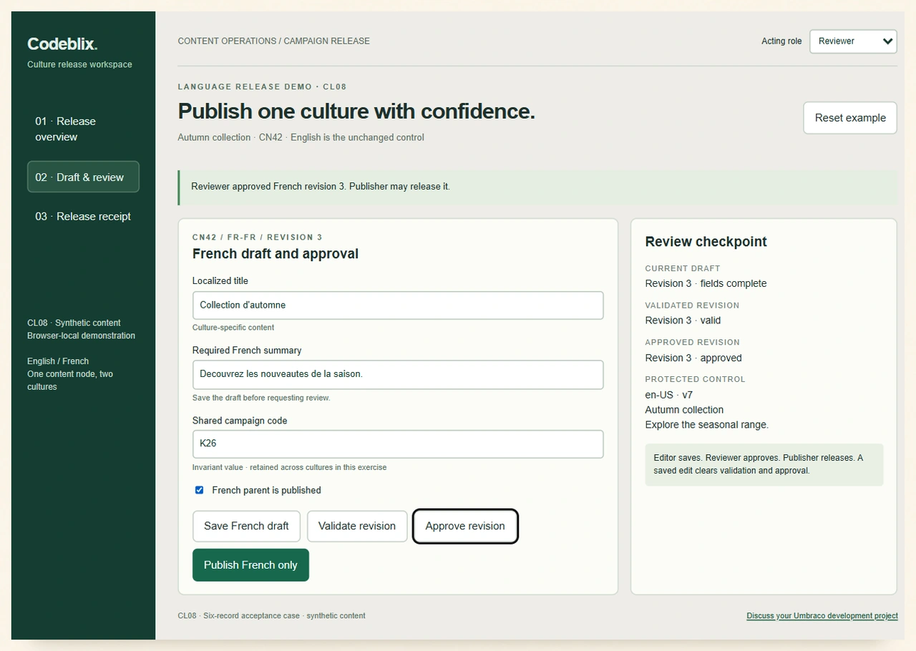This screenshot has width=916, height=651.
Task: Edit the Shared campaign code field
Action: (x=398, y=444)
